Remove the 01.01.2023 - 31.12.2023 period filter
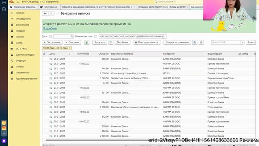 [70, 48]
